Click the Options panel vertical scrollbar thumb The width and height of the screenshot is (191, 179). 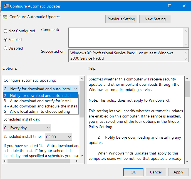(x=82, y=99)
